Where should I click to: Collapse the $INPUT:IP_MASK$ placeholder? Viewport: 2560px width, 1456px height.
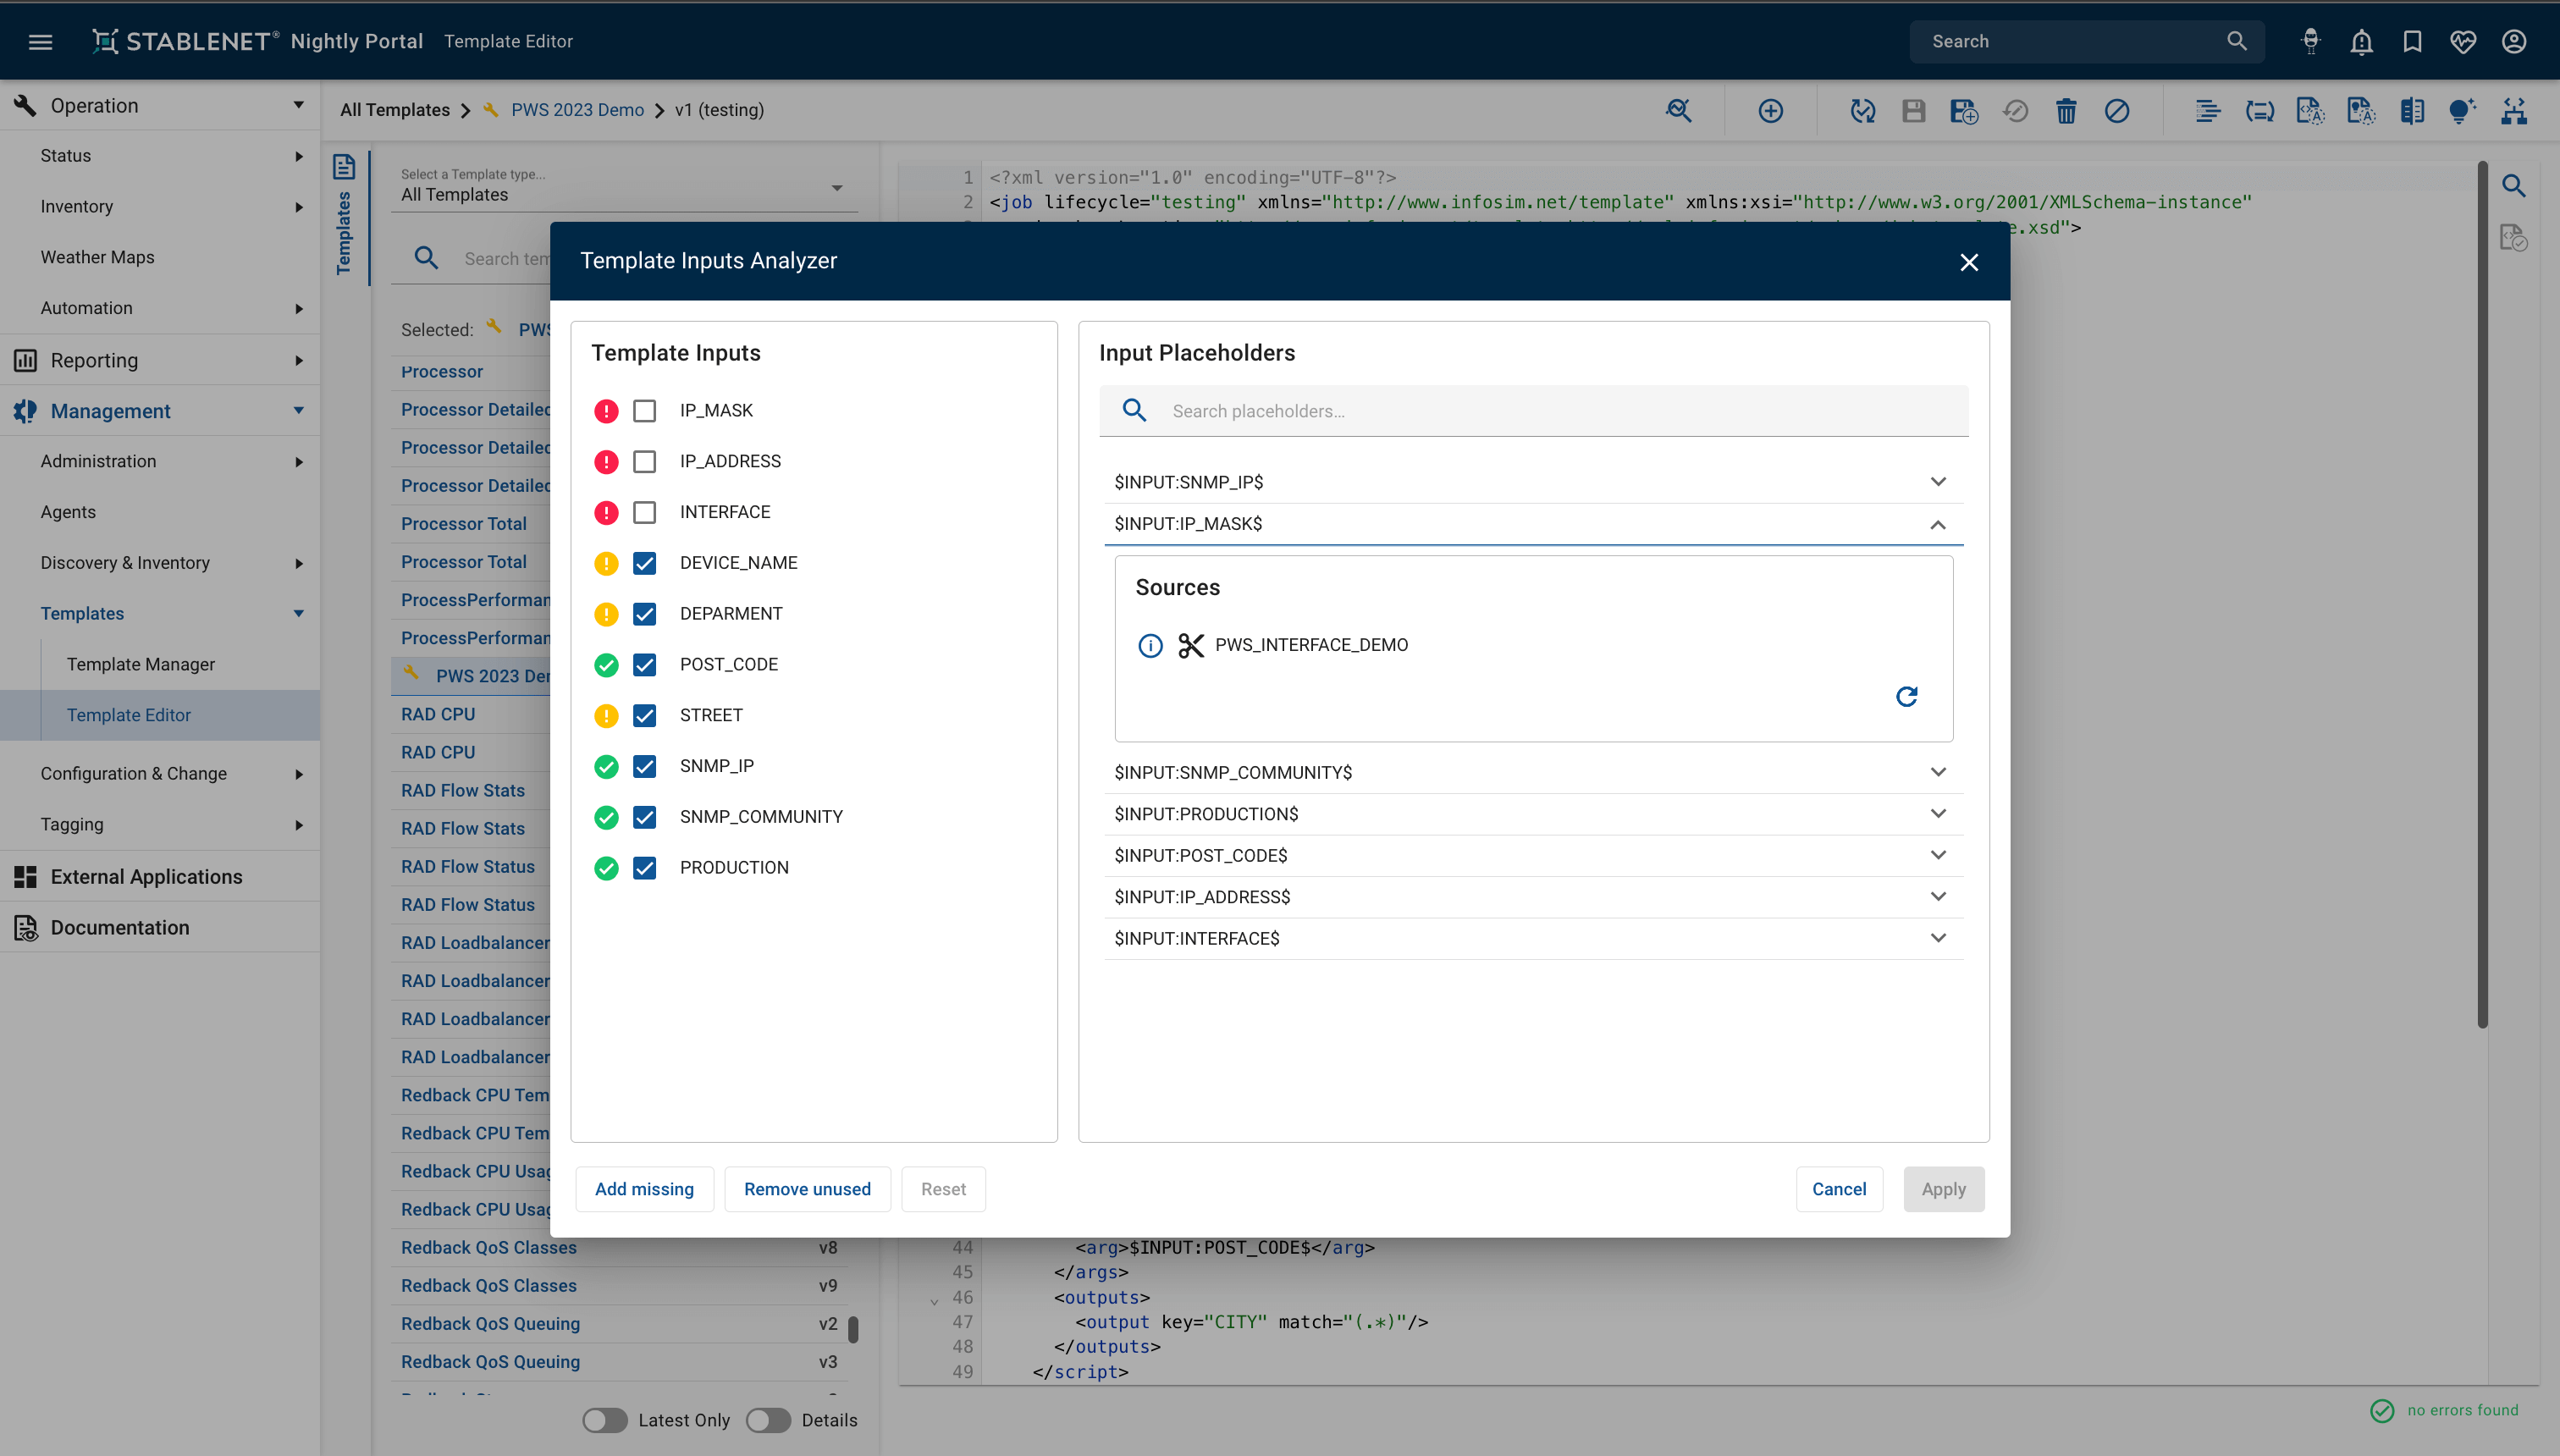pyautogui.click(x=1533, y=524)
